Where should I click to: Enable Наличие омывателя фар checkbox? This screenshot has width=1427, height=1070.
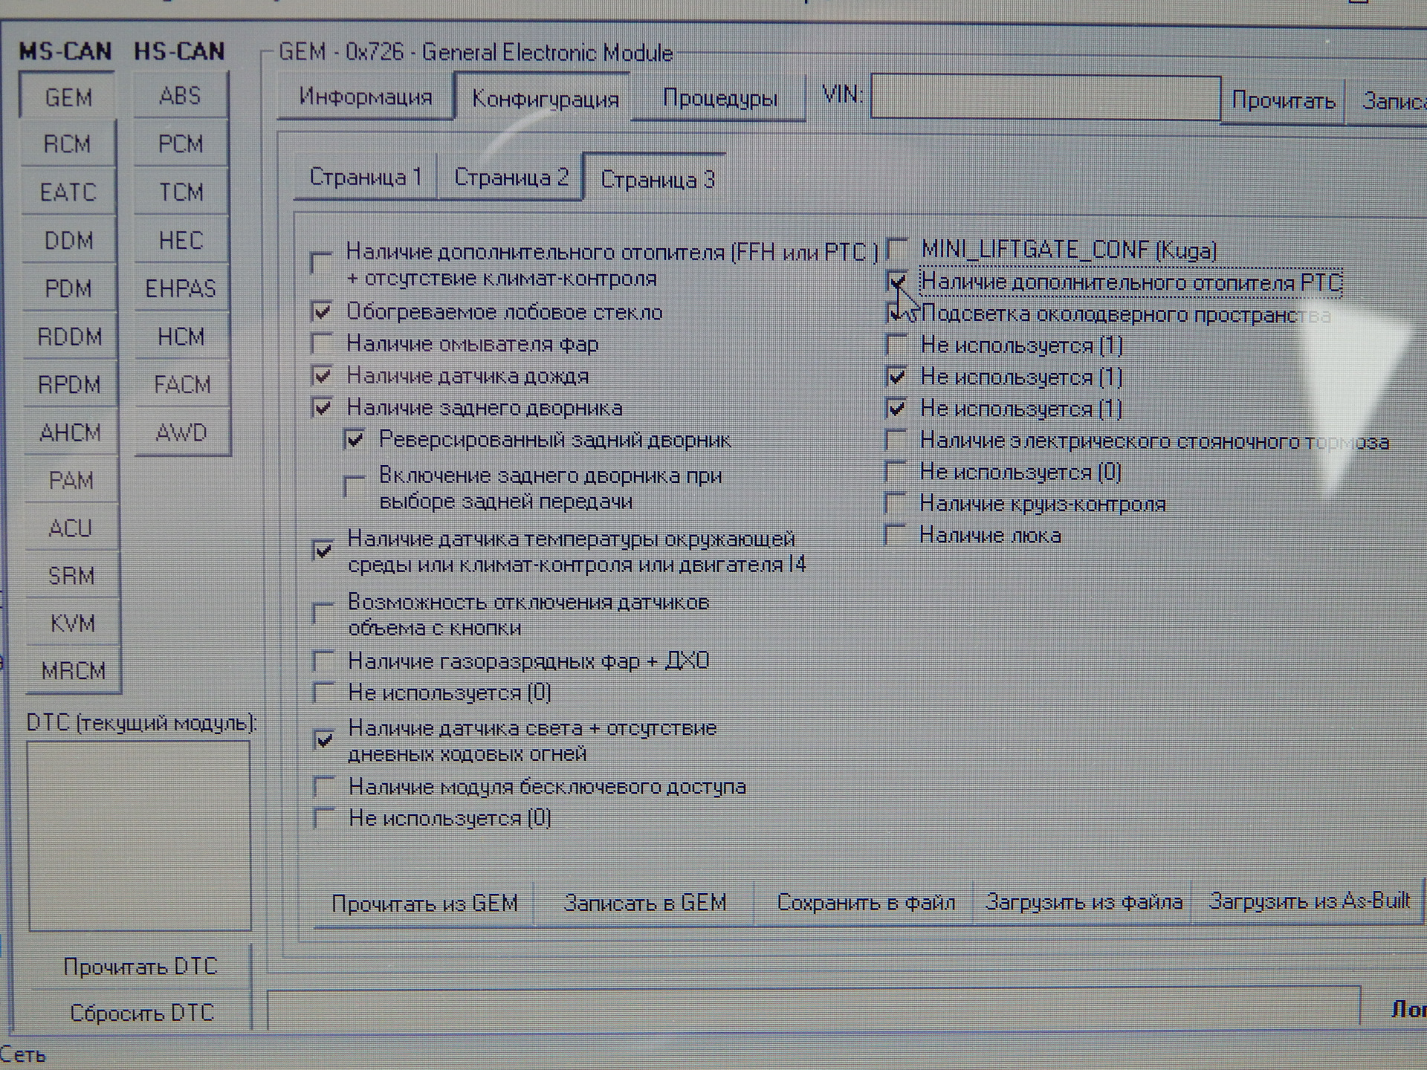[322, 344]
